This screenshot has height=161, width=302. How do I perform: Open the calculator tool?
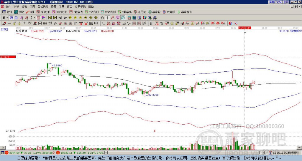(134, 18)
